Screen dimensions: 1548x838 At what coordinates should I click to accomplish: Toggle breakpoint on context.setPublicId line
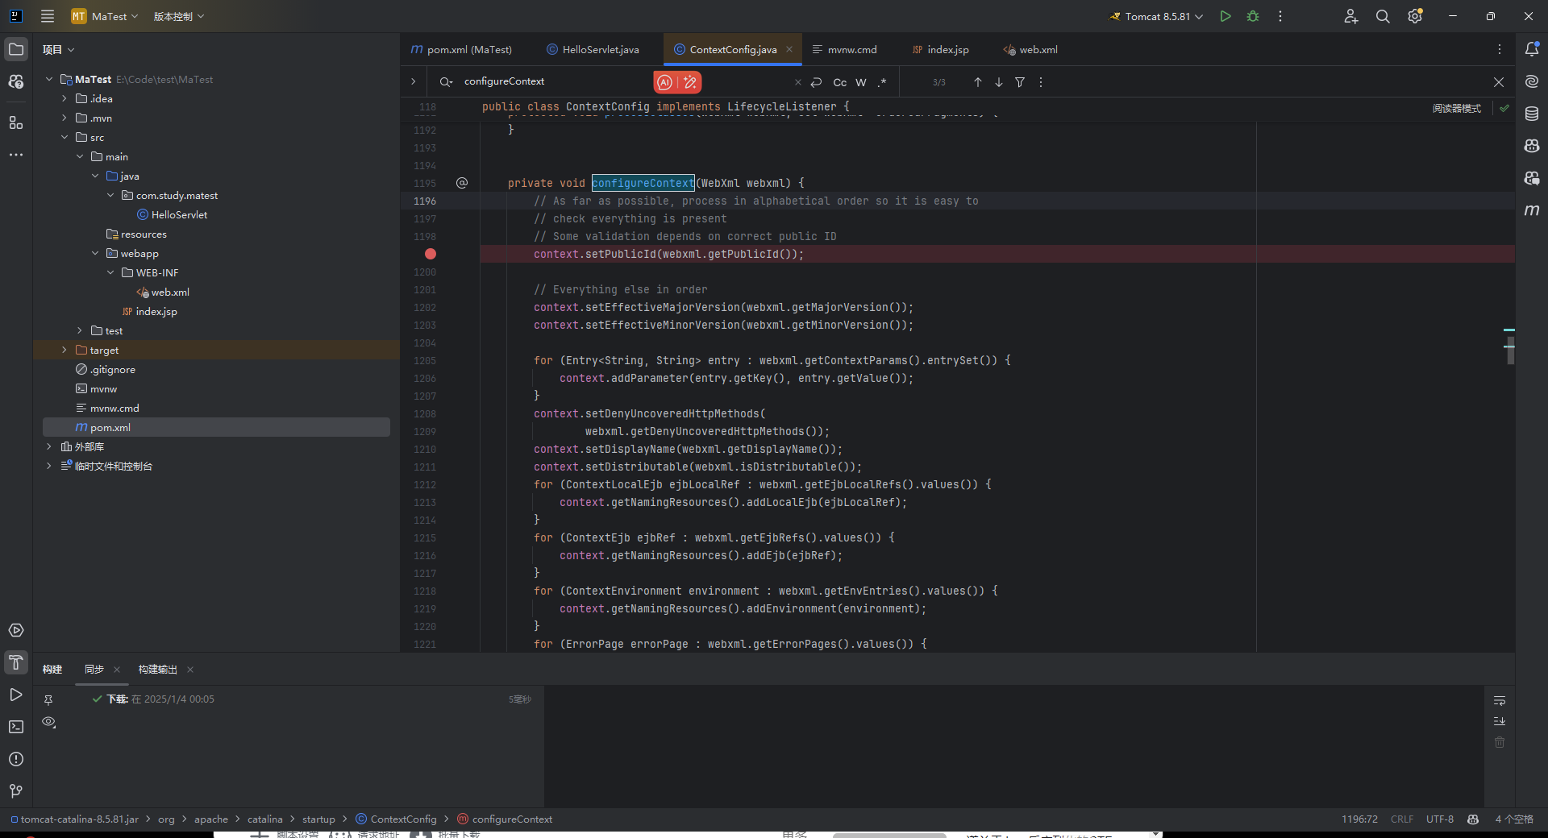pos(431,254)
